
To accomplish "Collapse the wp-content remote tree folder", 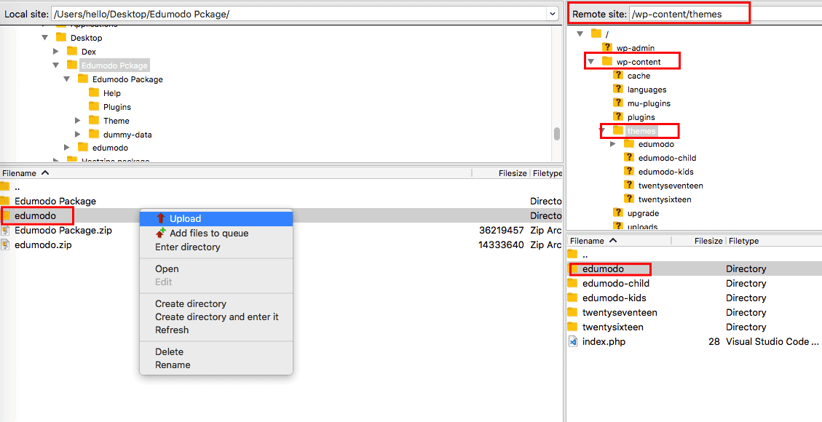I will [x=590, y=62].
